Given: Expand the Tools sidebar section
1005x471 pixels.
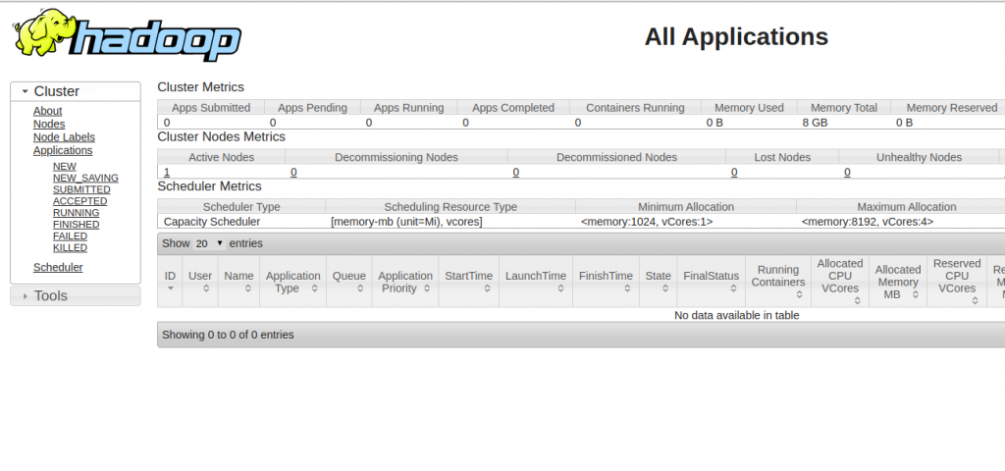Looking at the screenshot, I should [x=75, y=295].
